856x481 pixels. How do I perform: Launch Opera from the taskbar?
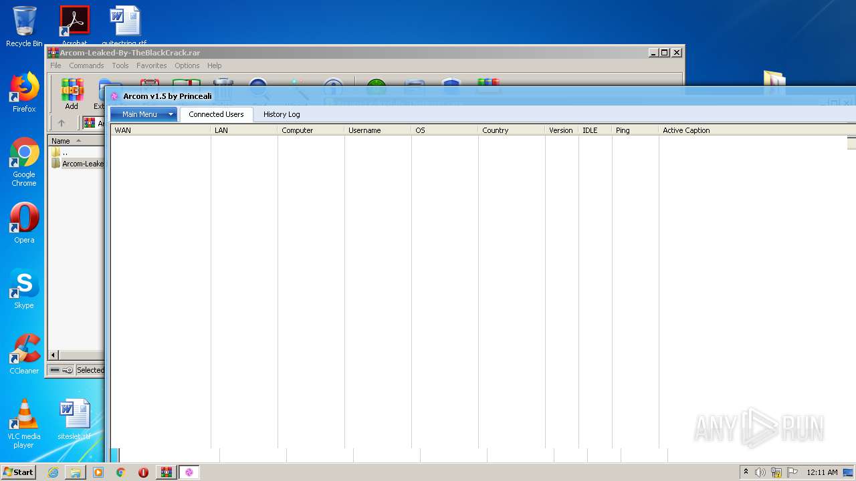pos(143,472)
